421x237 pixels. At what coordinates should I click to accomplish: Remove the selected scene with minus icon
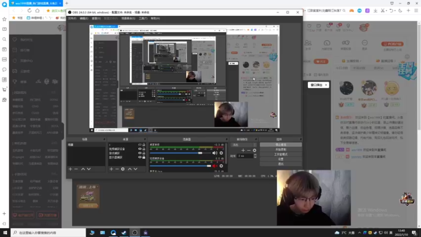(76, 169)
